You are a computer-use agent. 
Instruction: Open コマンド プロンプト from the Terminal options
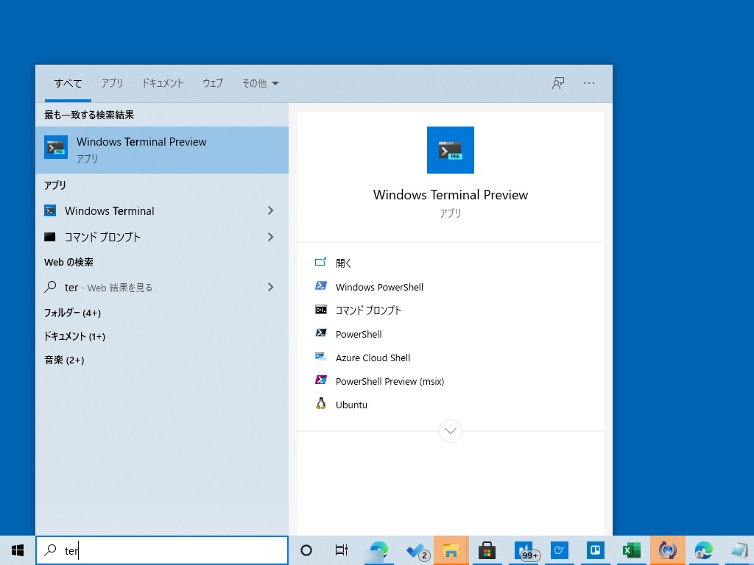click(367, 310)
